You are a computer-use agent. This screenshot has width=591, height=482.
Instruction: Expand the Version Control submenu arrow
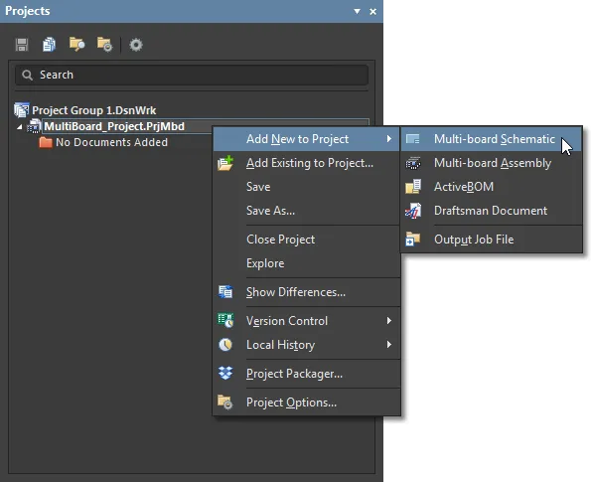click(389, 321)
